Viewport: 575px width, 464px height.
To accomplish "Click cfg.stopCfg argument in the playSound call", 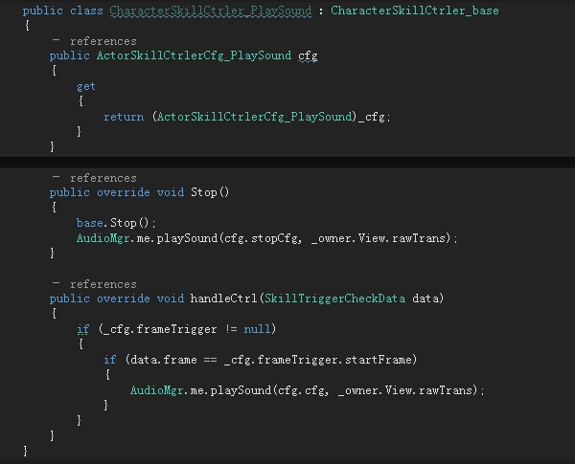I will click(x=263, y=238).
